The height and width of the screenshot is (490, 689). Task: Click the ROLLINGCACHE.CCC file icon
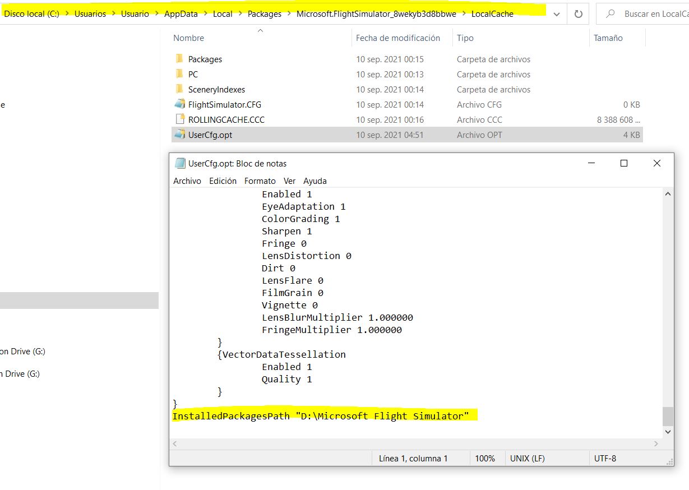179,119
